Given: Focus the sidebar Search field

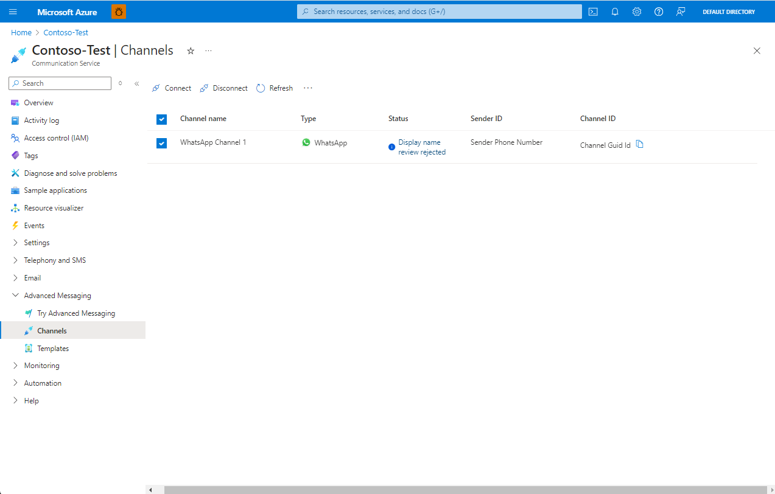Looking at the screenshot, I should (60, 83).
